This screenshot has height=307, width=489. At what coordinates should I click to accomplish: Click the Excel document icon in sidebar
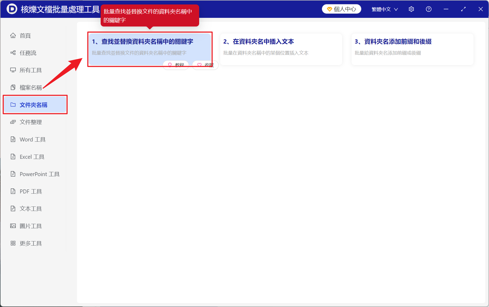click(x=13, y=157)
